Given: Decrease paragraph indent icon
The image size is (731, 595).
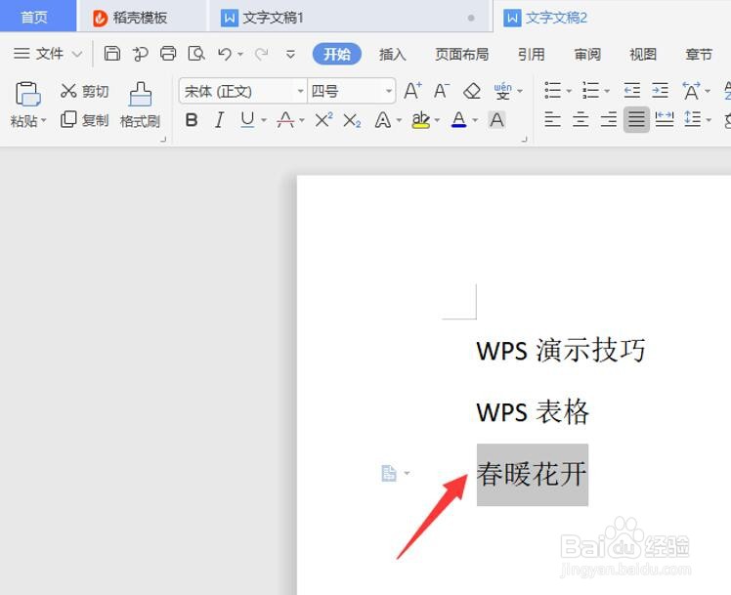Looking at the screenshot, I should point(631,90).
